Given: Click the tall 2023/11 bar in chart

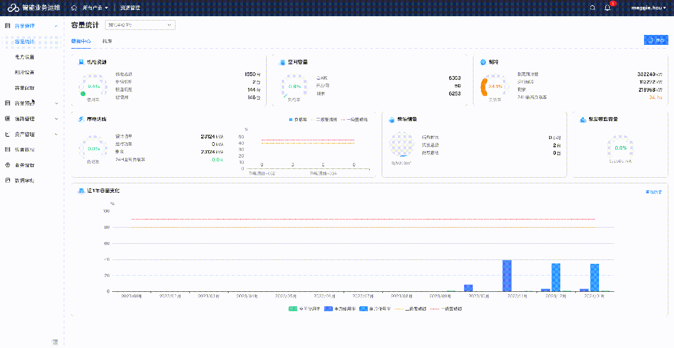Looking at the screenshot, I should [x=507, y=275].
